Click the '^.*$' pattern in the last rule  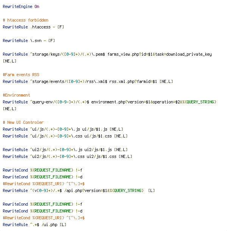point(34,225)
